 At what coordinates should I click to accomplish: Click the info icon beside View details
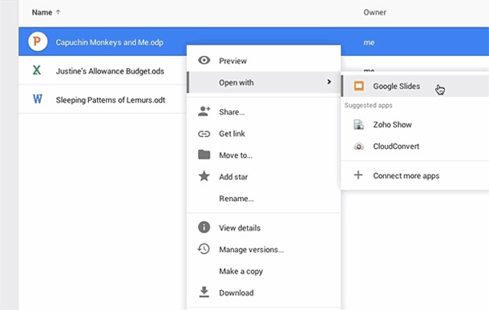tap(204, 227)
